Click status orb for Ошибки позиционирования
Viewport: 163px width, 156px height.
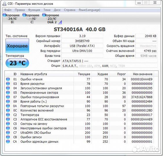pyautogui.click(x=8, y=97)
